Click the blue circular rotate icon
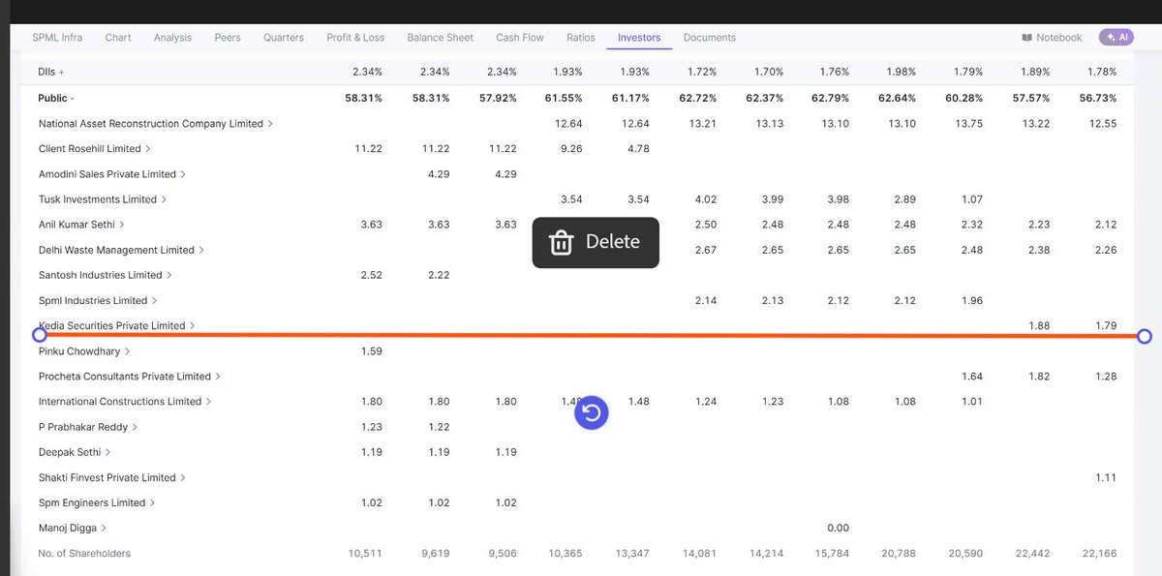The width and height of the screenshot is (1162, 576). (592, 413)
